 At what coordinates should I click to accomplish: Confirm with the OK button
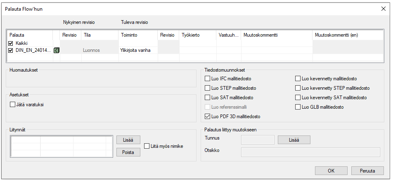click(331, 170)
